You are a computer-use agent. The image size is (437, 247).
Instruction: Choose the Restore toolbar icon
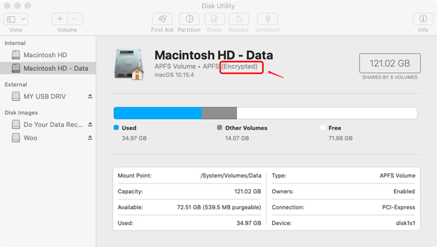coord(239,19)
